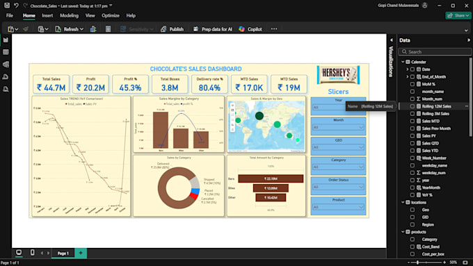Open TMDL view icon in sidebar

pyautogui.click(x=6, y=89)
